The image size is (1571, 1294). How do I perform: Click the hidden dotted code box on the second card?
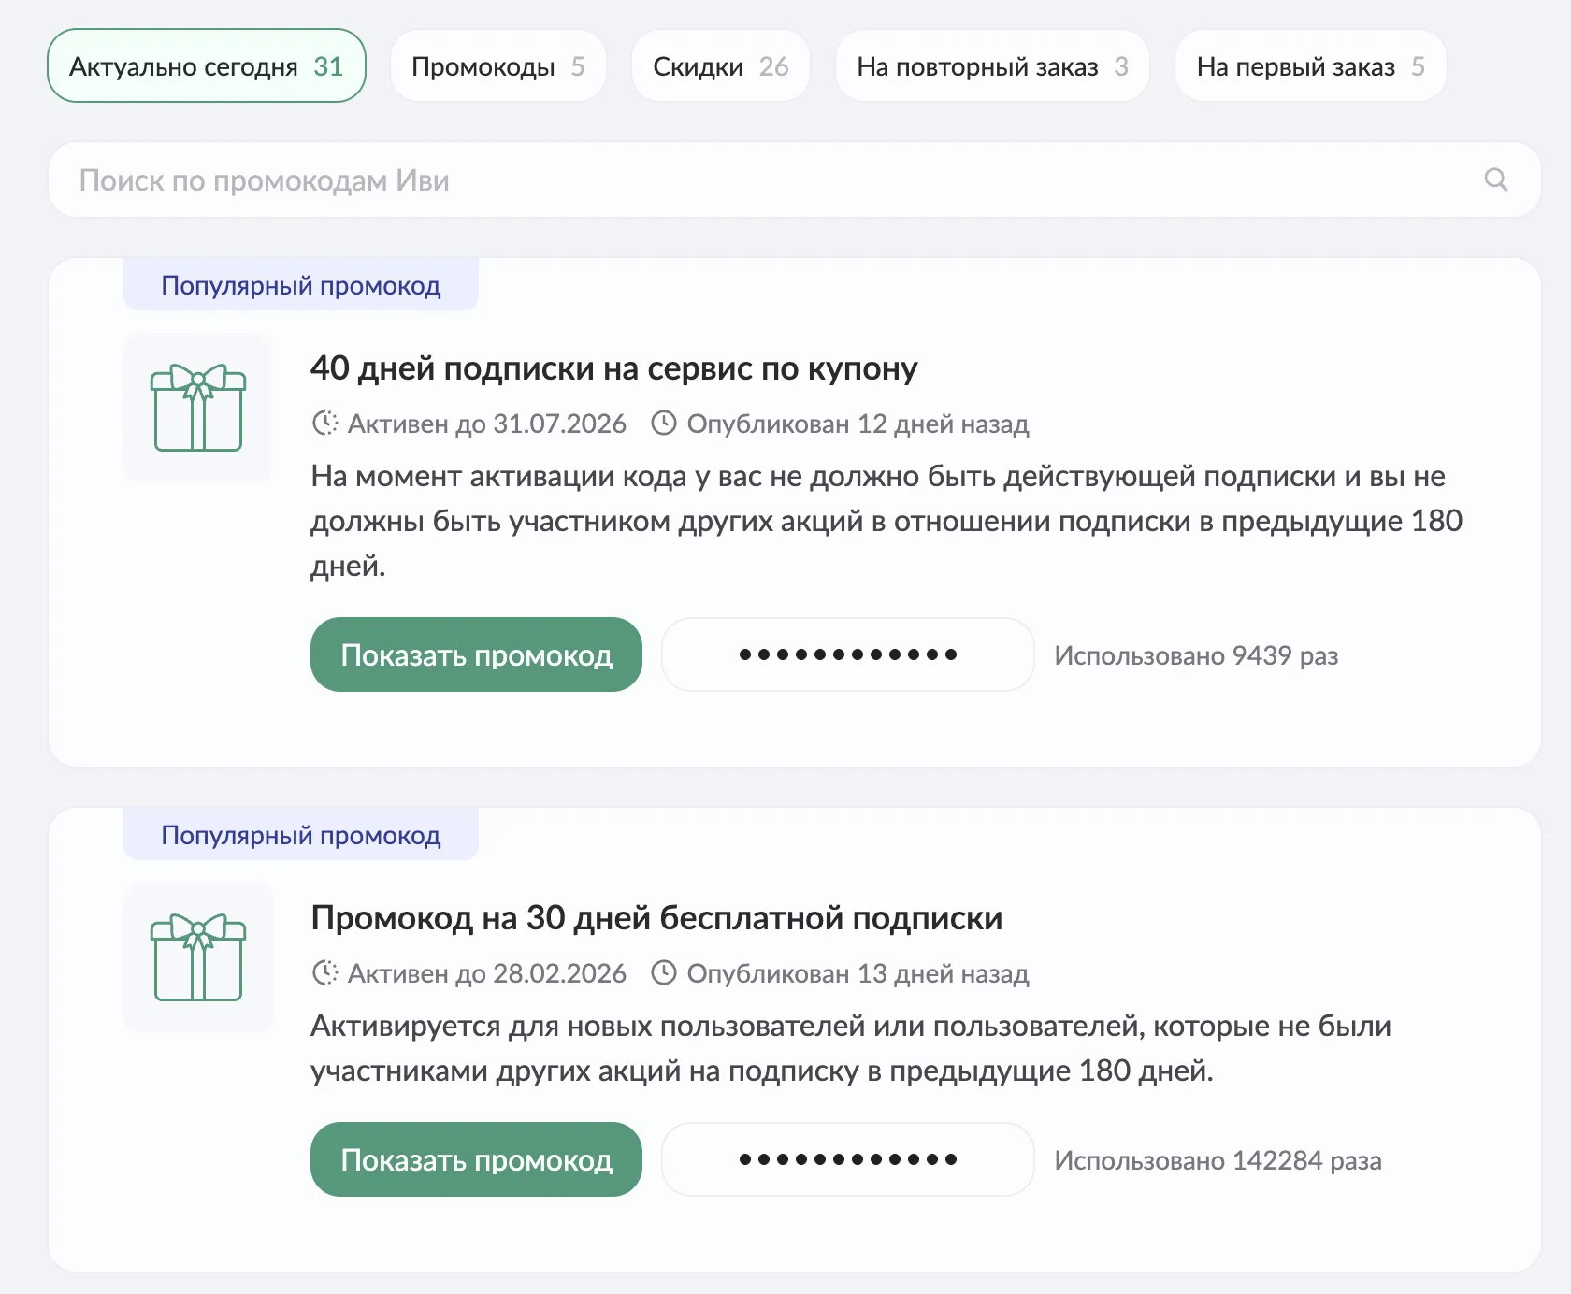(846, 1159)
